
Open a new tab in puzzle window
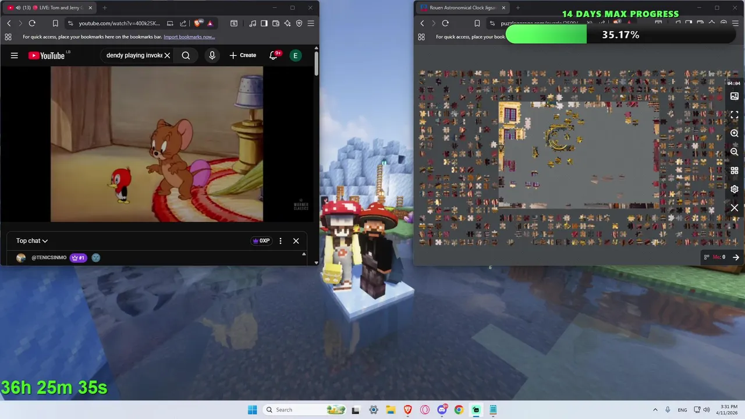coord(517,8)
